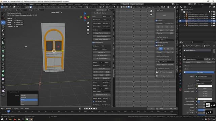
Task: Select the Bevel tool
Action: pos(3,59)
